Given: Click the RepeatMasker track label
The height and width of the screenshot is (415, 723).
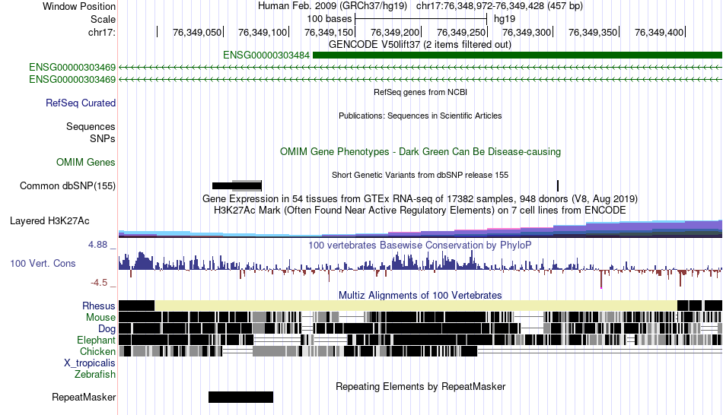Looking at the screenshot, I should (84, 397).
